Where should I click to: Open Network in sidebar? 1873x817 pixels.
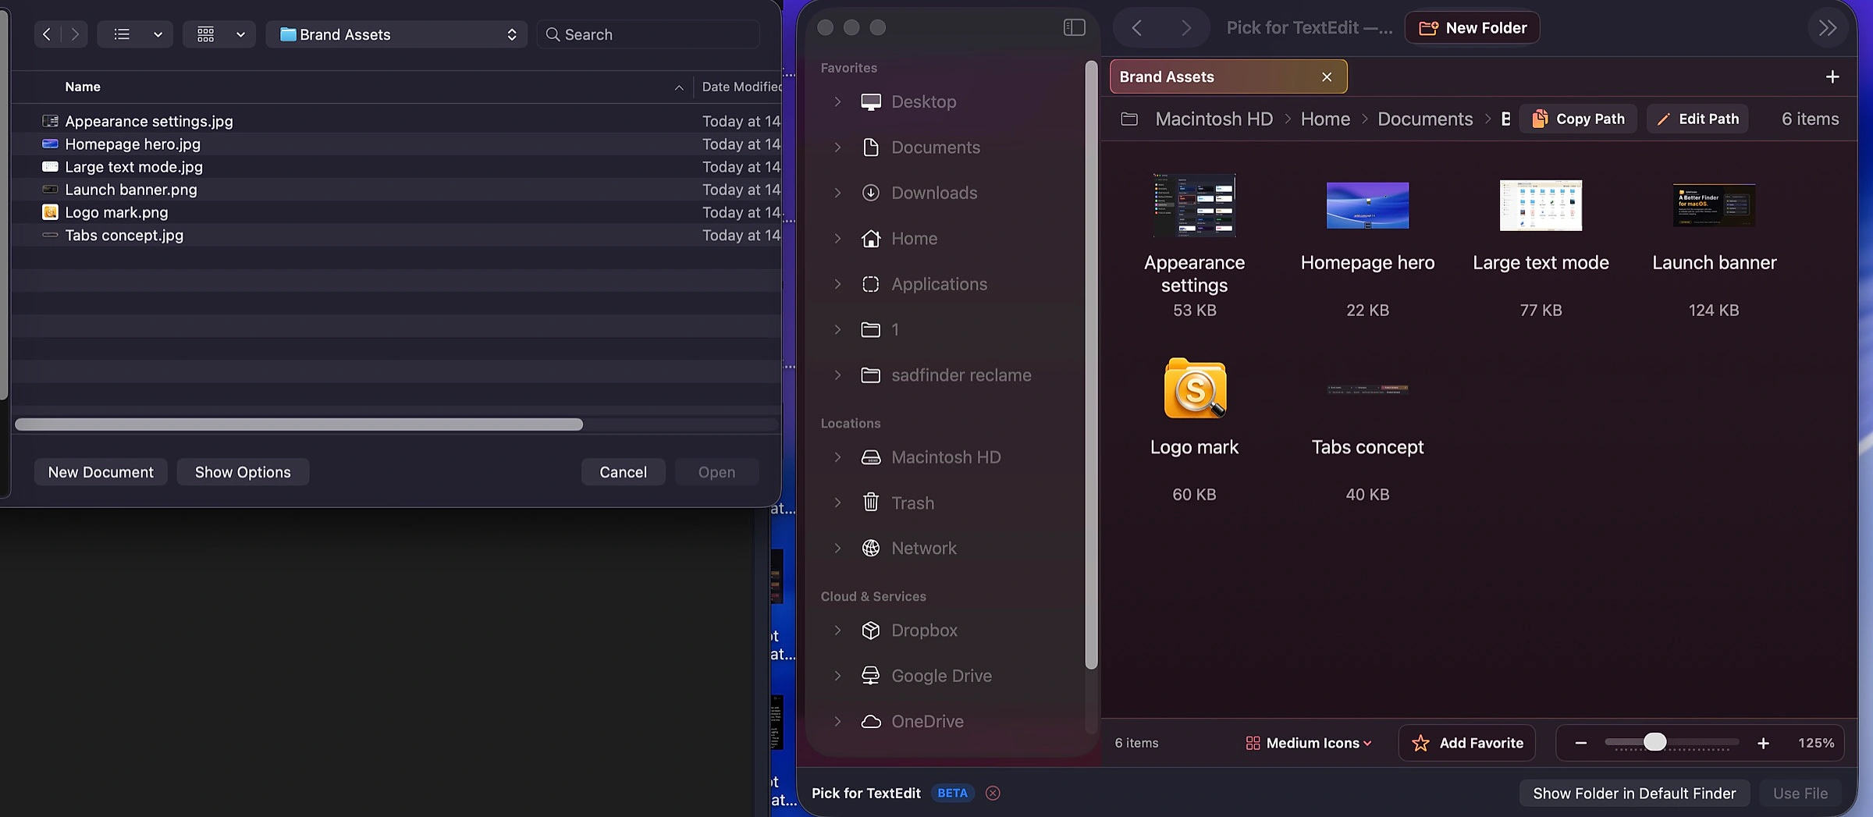(923, 549)
